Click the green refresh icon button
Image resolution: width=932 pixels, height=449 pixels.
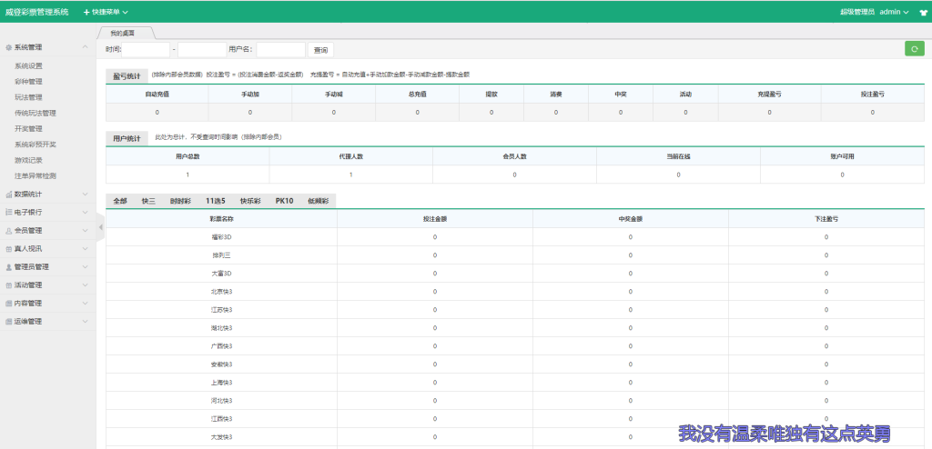(914, 49)
